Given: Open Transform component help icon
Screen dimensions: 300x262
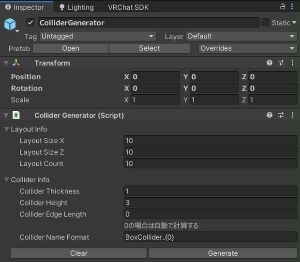Looking at the screenshot, I should click(270, 63).
